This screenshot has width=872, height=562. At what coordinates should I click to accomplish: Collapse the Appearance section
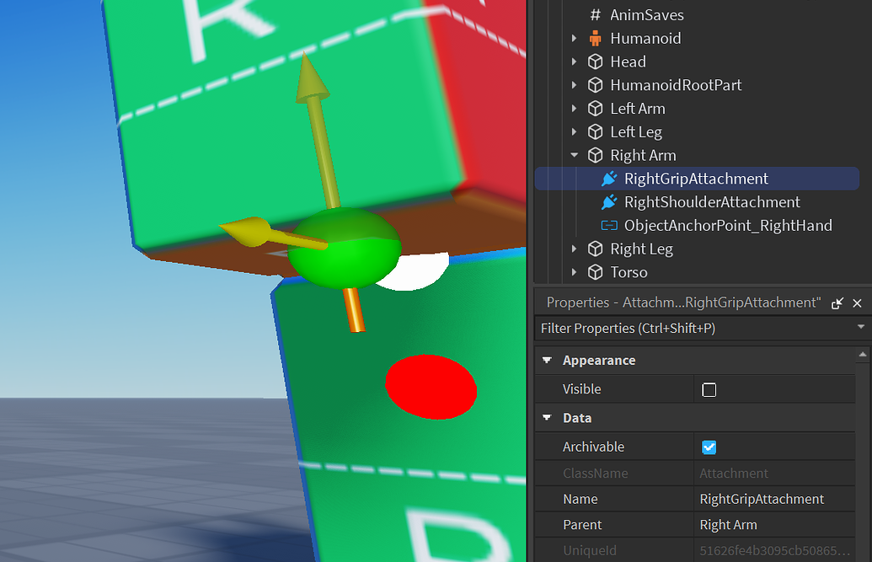pos(546,360)
